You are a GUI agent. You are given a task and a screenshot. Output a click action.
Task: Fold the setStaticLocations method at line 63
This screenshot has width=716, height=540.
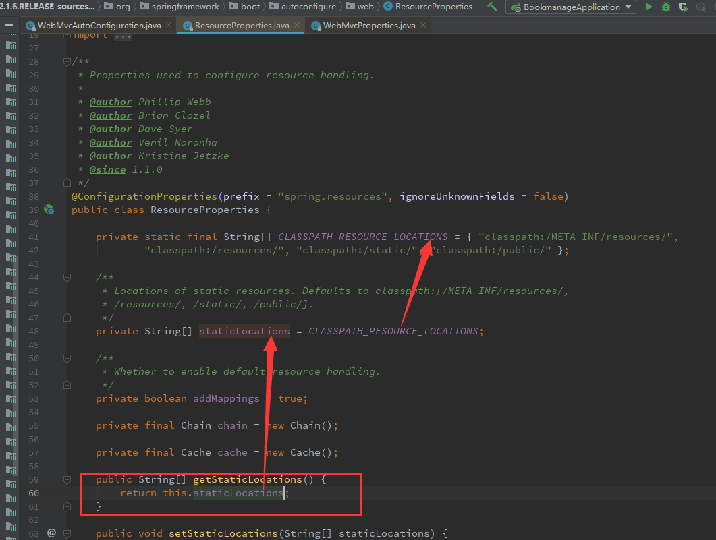tap(67, 533)
